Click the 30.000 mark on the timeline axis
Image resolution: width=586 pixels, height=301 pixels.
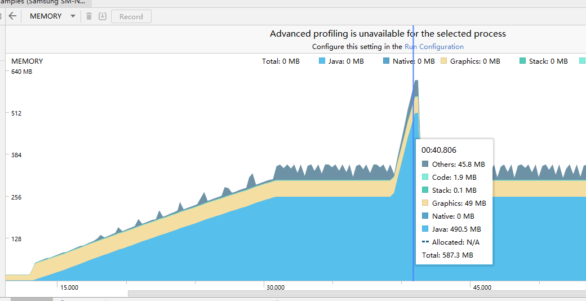(276, 287)
